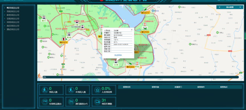Select 测试项目公司 in the sidebar
The image size is (246, 110).
pos(13,29)
